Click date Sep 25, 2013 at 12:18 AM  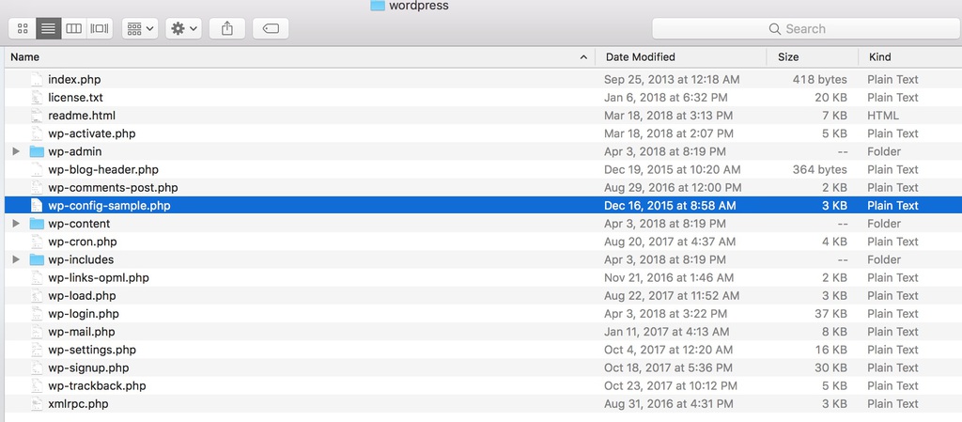672,80
